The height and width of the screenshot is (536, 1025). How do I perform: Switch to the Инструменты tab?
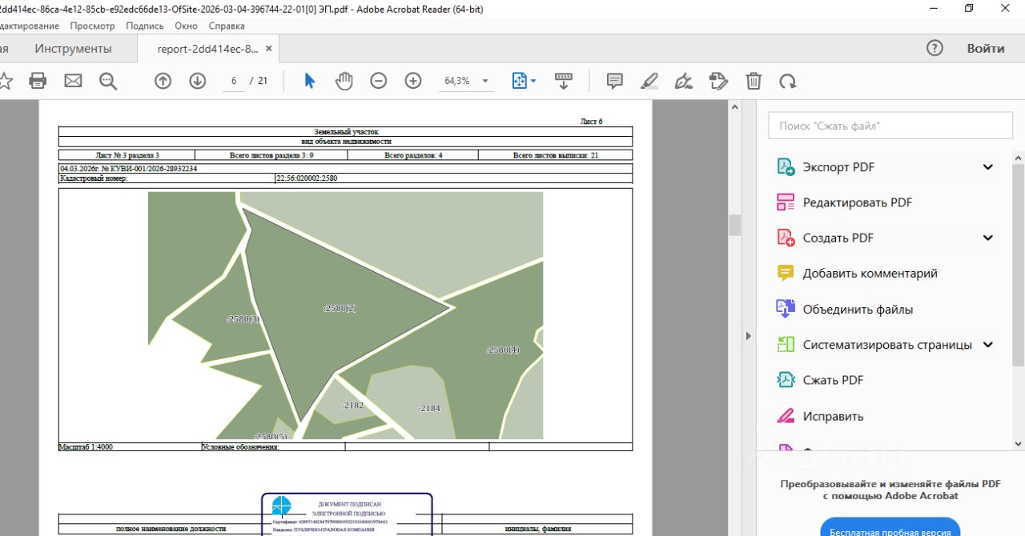coord(73,49)
